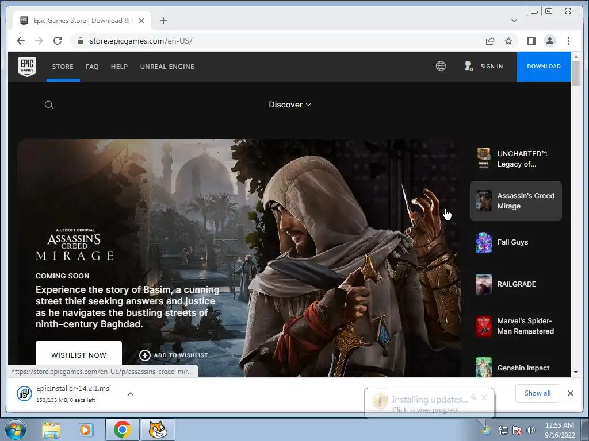Open UNREAL ENGINE nav item
The image size is (589, 441).
tap(167, 67)
